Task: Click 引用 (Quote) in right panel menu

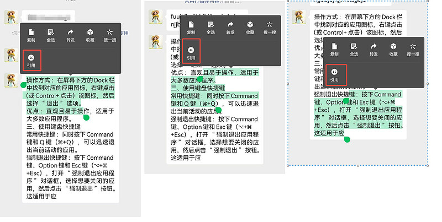Action: (334, 74)
